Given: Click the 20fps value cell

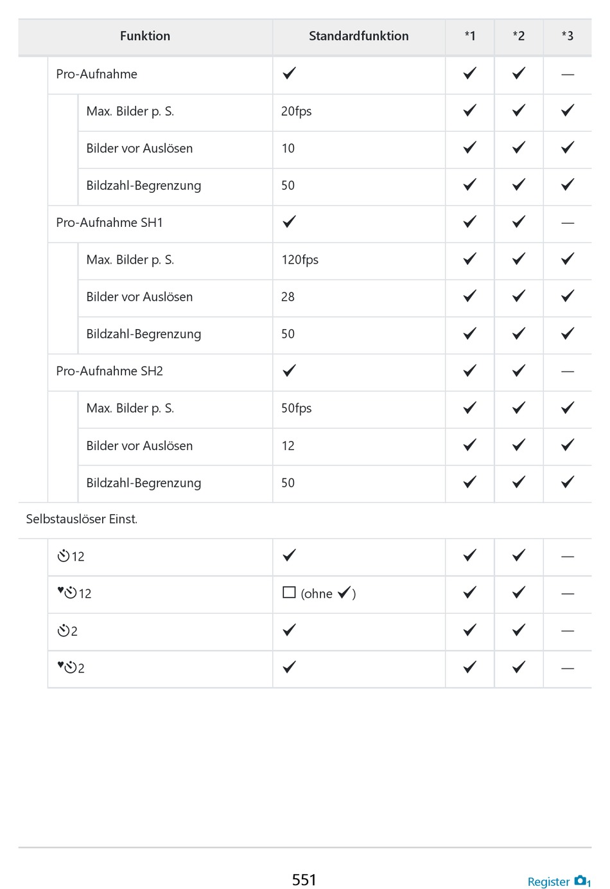Looking at the screenshot, I should pos(296,111).
